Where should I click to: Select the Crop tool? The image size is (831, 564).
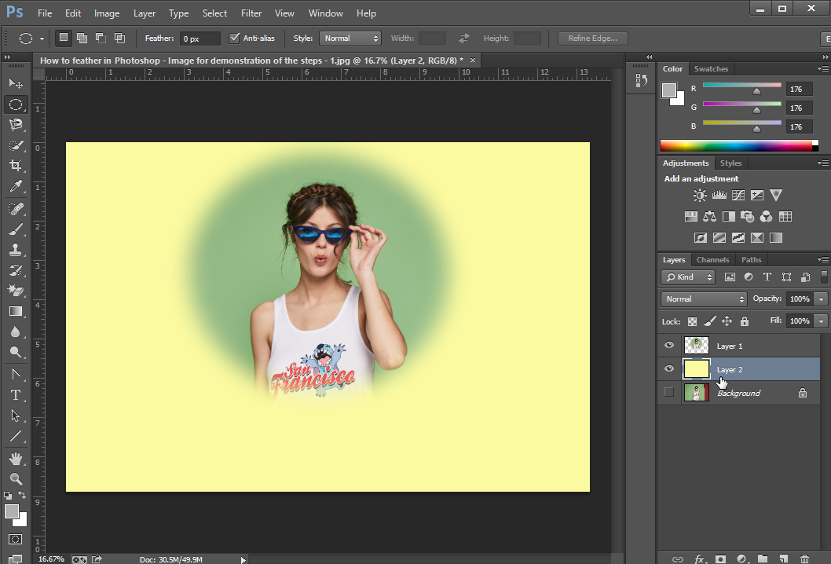[16, 166]
